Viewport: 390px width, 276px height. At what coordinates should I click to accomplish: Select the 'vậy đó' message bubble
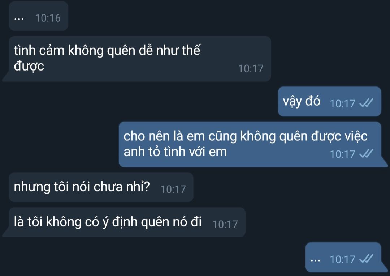coord(330,102)
